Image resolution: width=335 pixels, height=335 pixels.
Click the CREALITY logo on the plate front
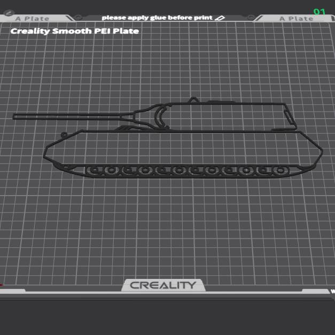coord(163,285)
